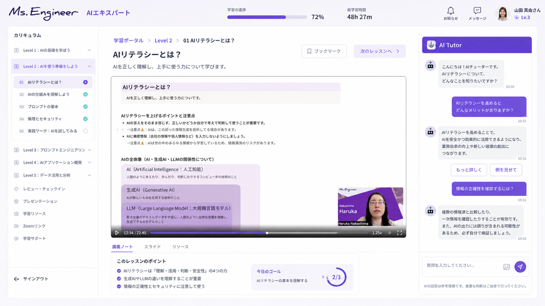The height and width of the screenshot is (306, 545).
Task: Expand Level 1：AIの基礎を学ぼう chevron
Action: click(89, 50)
